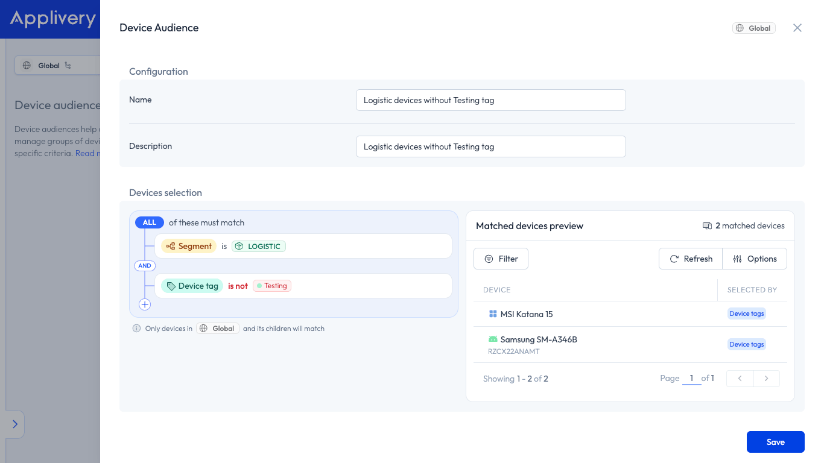Click Device tags badge for Samsung SM-A346B

[x=747, y=344]
